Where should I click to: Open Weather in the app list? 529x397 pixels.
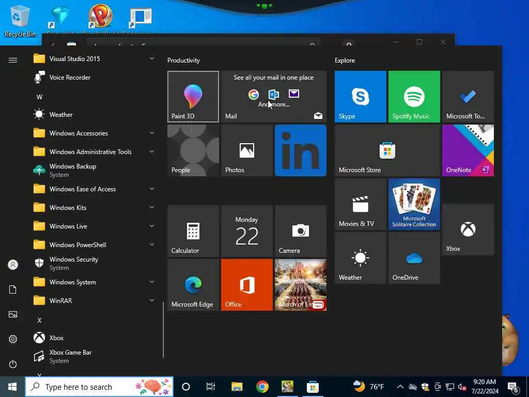[x=95, y=114]
